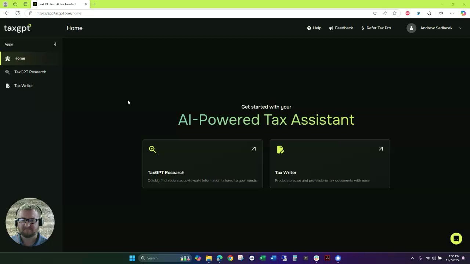Open File Explorer from the taskbar
470x264 pixels.
coord(209,258)
